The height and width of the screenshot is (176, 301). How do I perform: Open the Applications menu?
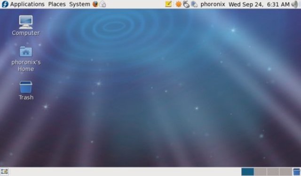pos(27,4)
